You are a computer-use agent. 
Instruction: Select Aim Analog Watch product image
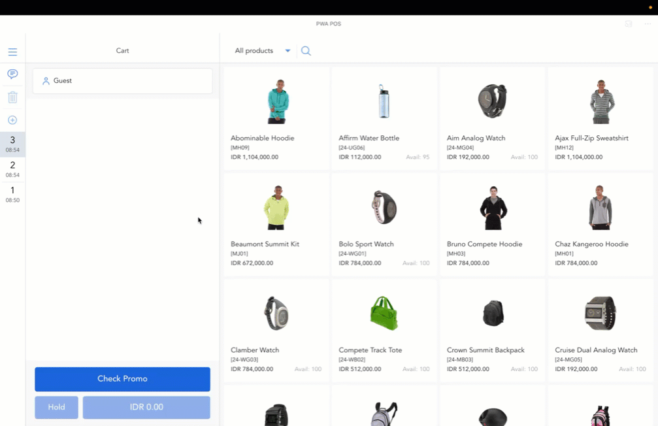tap(493, 101)
